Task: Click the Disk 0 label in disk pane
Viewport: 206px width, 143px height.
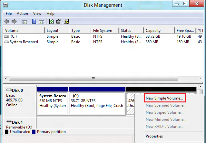Action: pos(17,91)
